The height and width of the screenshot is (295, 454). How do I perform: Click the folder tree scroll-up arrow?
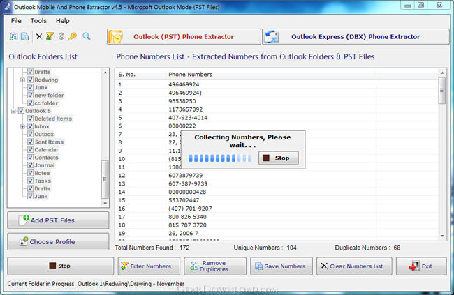click(x=105, y=73)
